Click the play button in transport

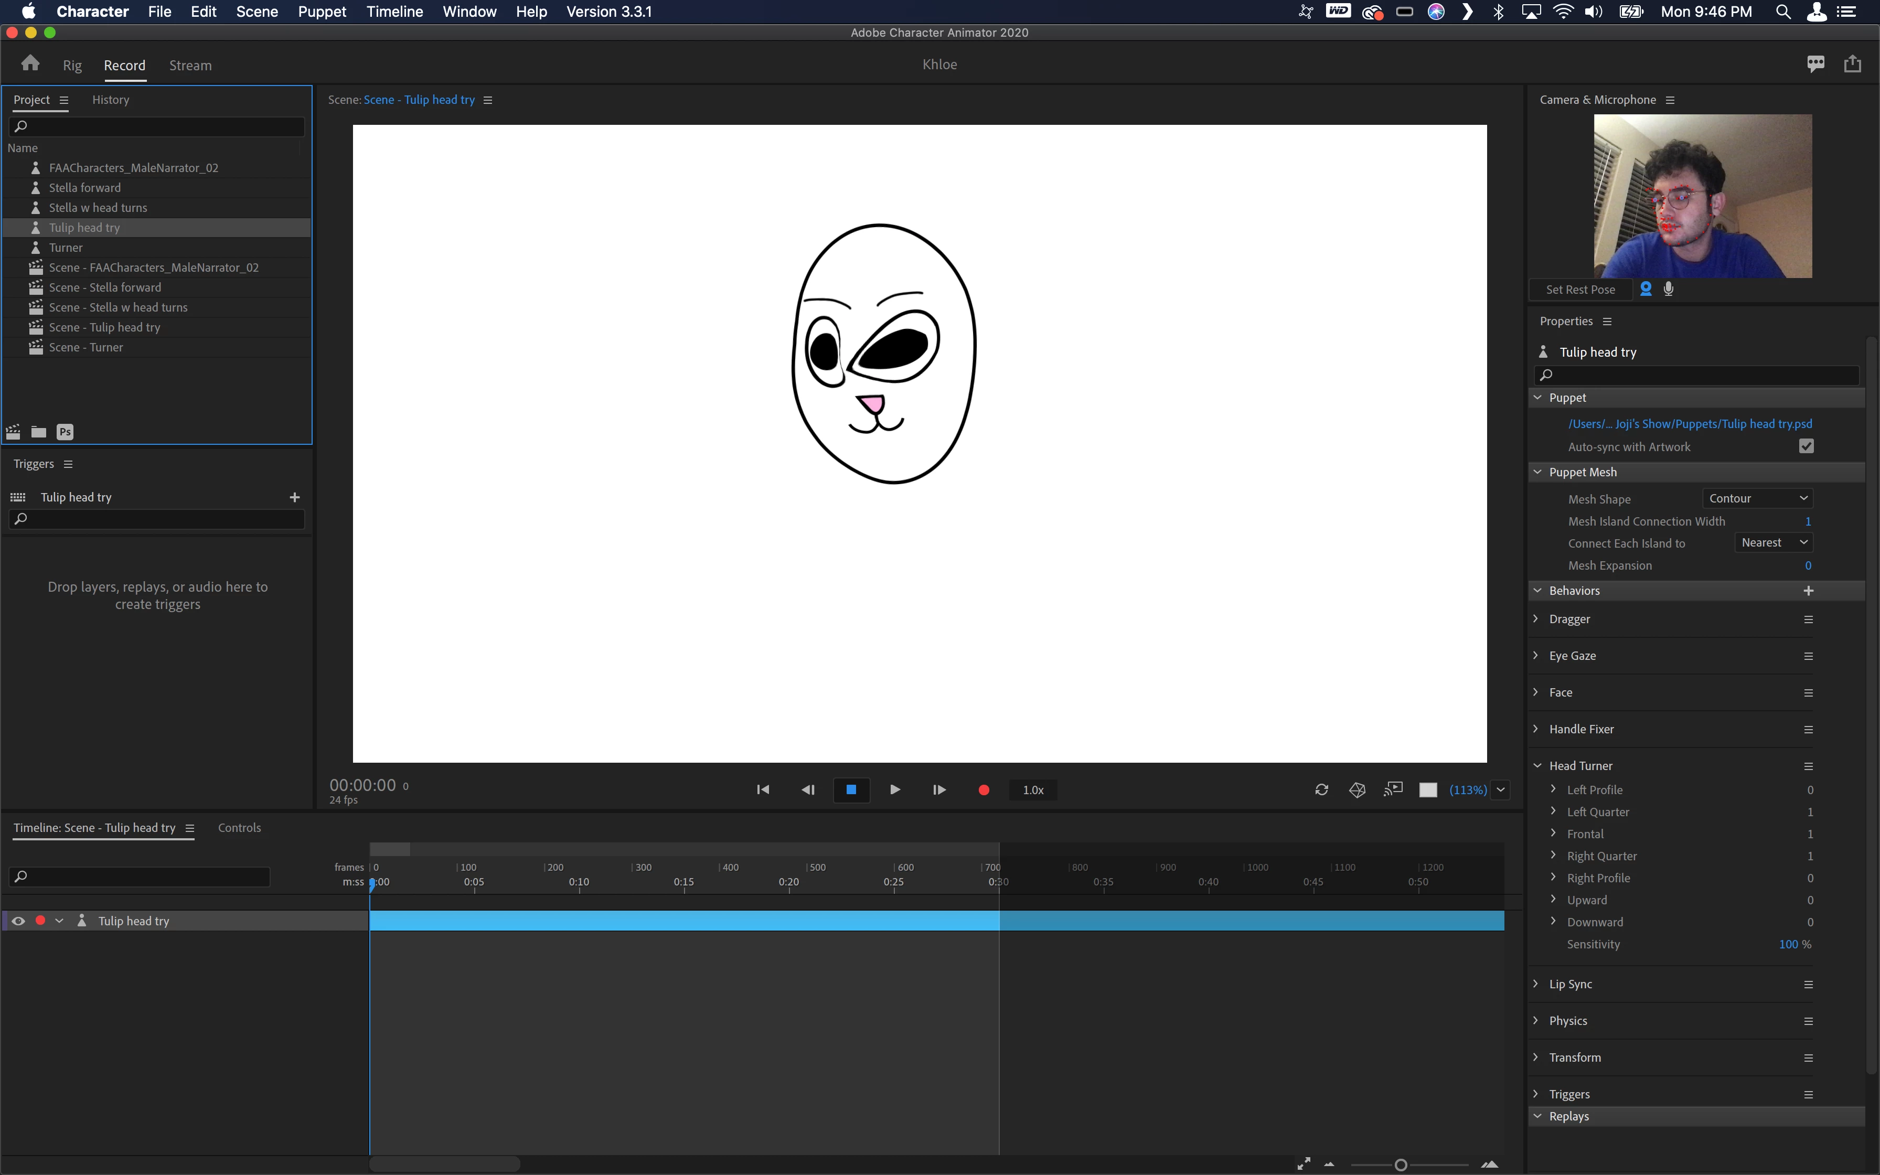click(895, 789)
